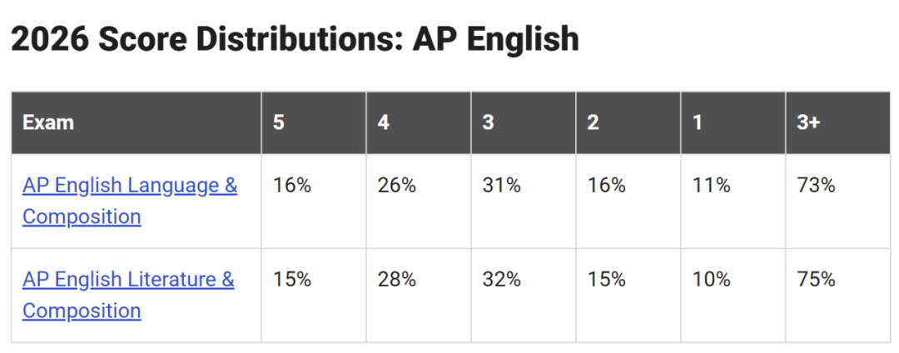899x353 pixels.
Task: Click the 28% cell in Literature row
Action: point(396,280)
